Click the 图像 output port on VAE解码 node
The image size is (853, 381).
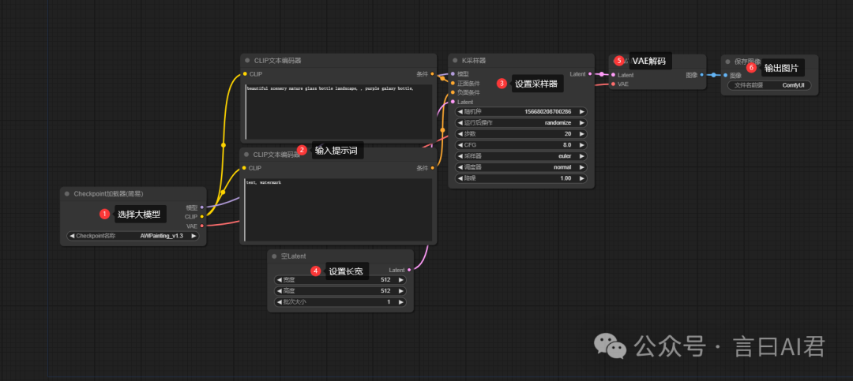[702, 75]
